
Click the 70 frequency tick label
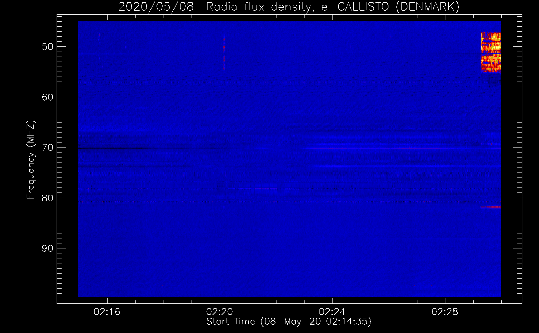click(x=48, y=148)
